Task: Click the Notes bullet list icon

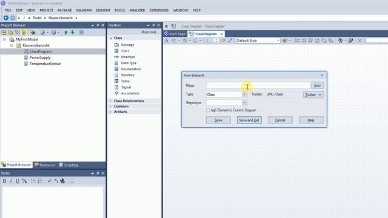Action: 33,181
